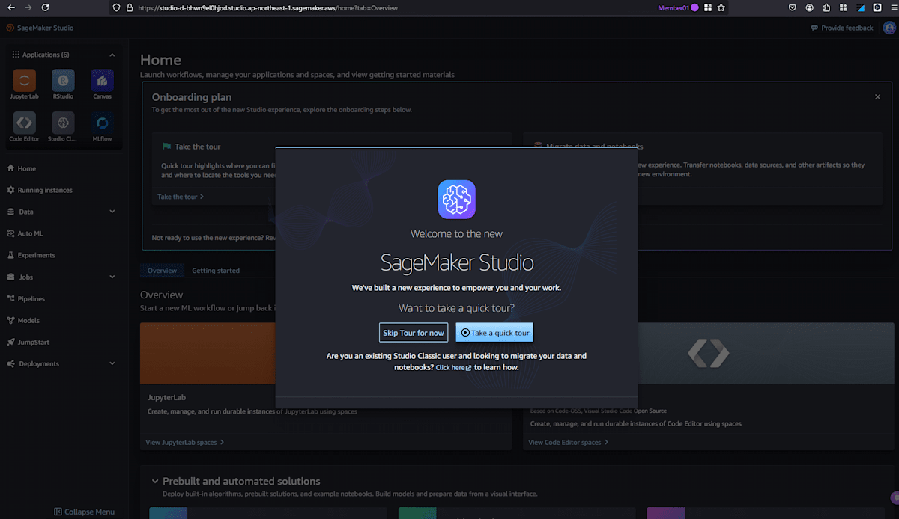Click the browser back arrow
Screen dimensions: 899x519
10,7
